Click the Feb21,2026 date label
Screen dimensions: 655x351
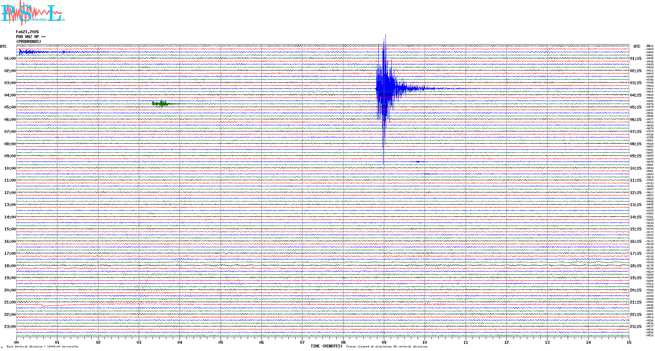pos(27,32)
